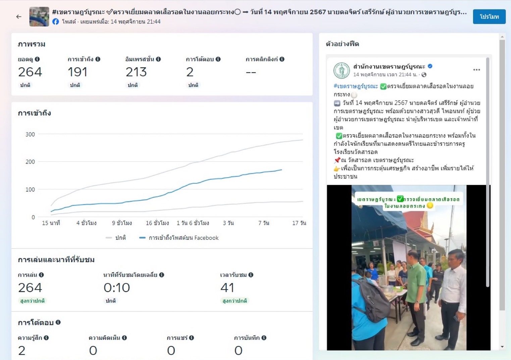
Task: Click the back arrow to leave post insights
Action: click(x=19, y=16)
